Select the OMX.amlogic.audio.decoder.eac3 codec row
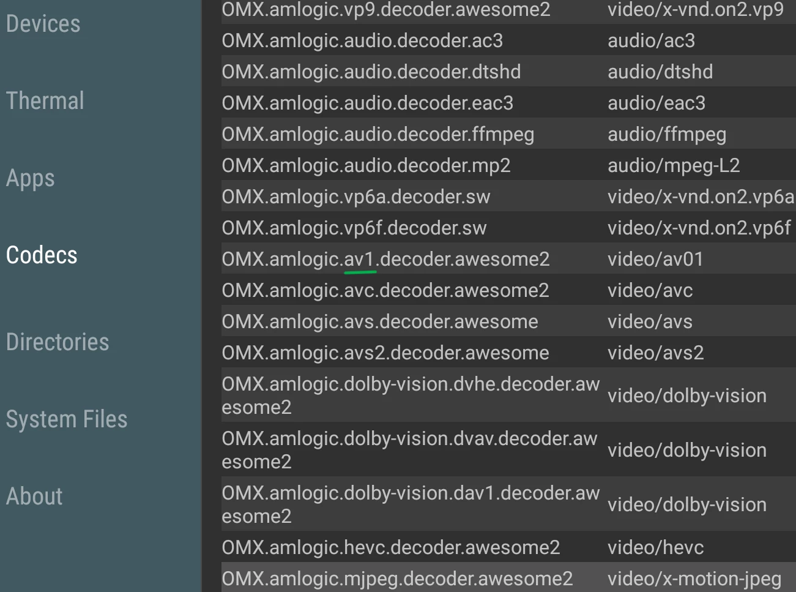The width and height of the screenshot is (796, 592). 367,103
